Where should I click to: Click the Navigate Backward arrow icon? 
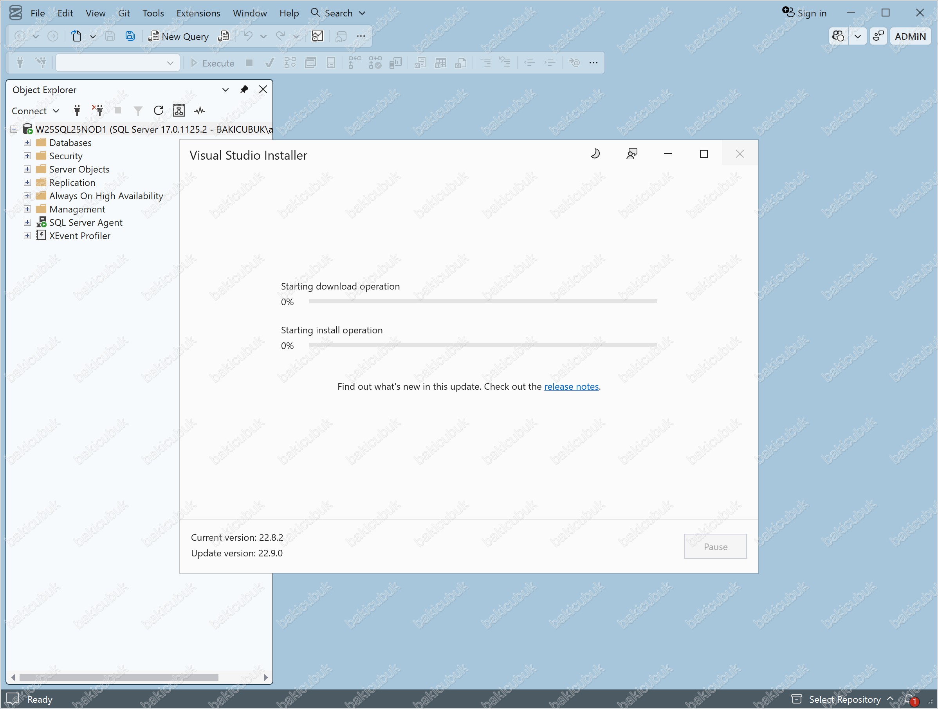(x=20, y=36)
